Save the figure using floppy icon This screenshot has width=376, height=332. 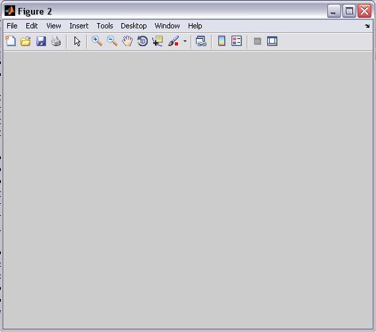[41, 42]
